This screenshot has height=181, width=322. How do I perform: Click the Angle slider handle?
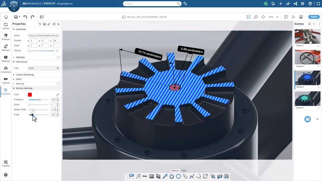(x=32, y=115)
